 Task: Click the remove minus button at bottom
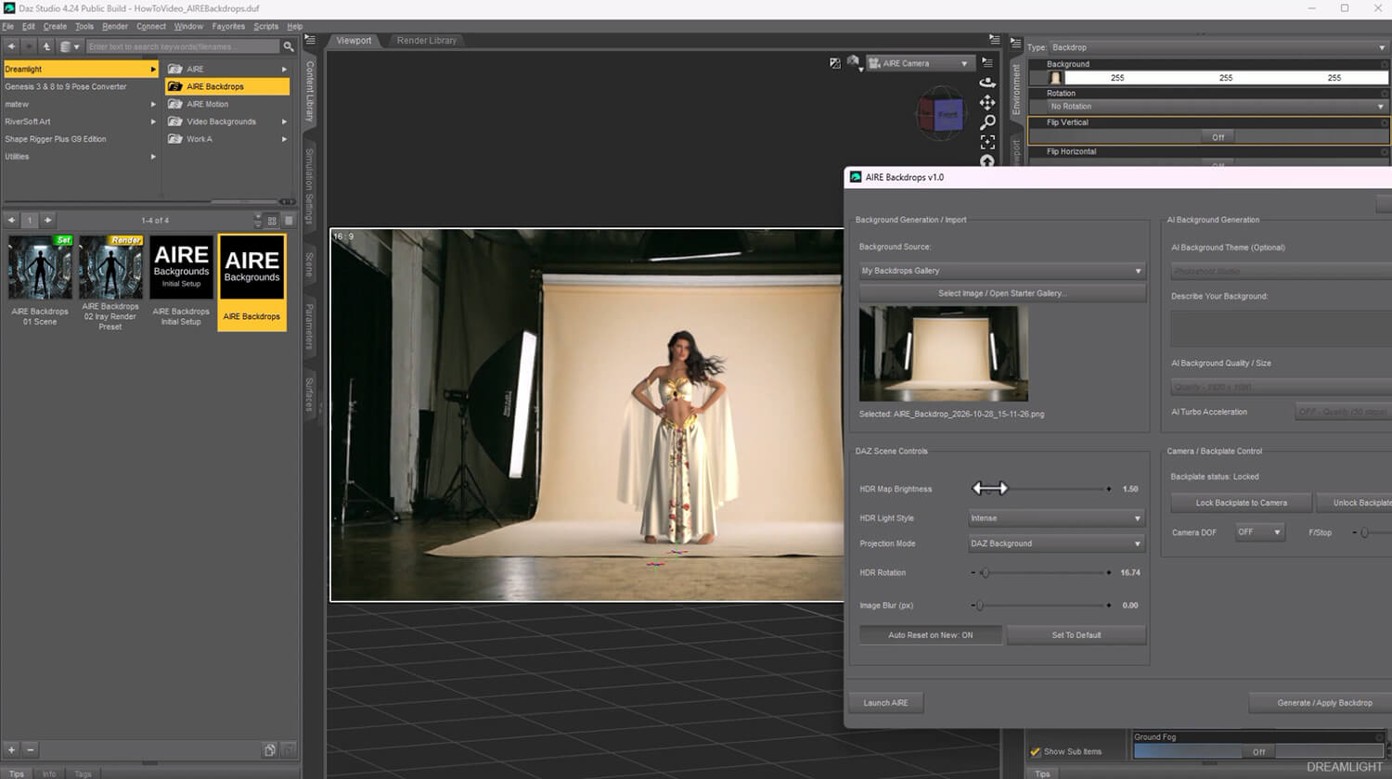click(30, 749)
